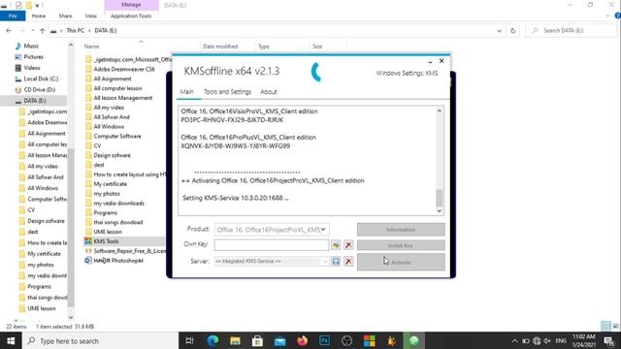Screen dimensions: 621x349
Task: Open the Application Tools ribbon tab
Action: click(131, 16)
